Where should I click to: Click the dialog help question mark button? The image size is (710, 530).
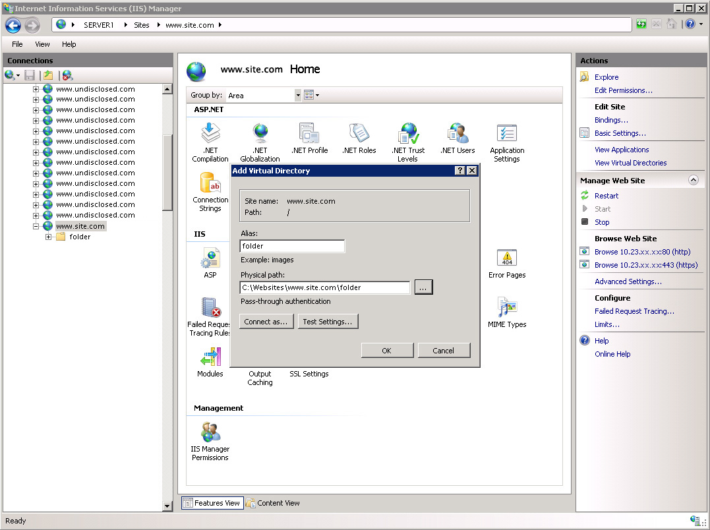click(x=460, y=170)
